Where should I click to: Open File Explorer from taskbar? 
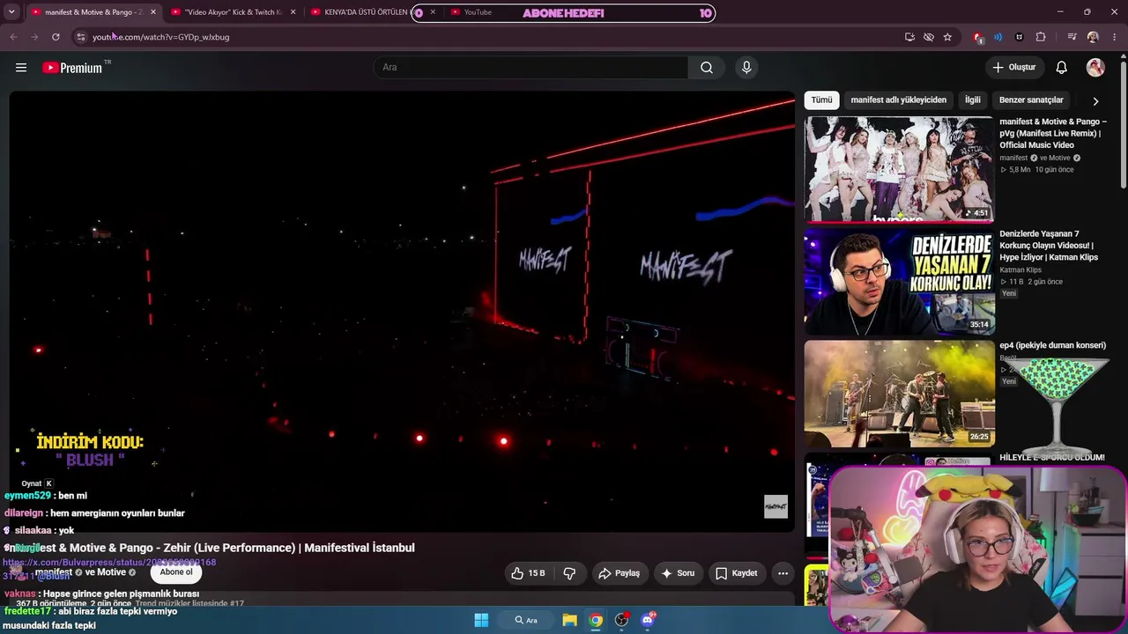click(x=570, y=620)
